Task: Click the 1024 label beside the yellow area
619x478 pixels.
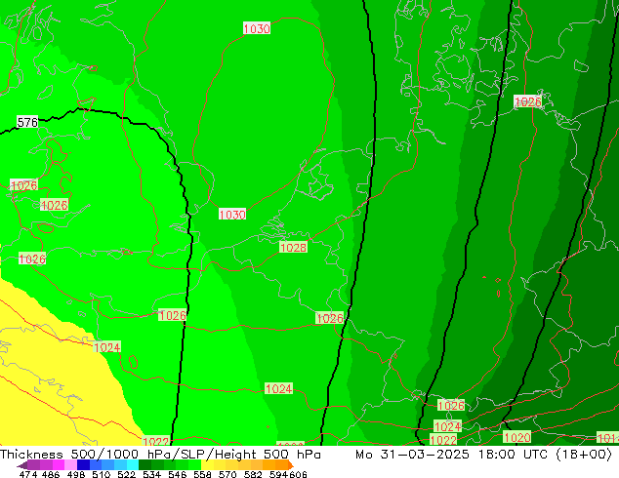Action: pyautogui.click(x=107, y=347)
